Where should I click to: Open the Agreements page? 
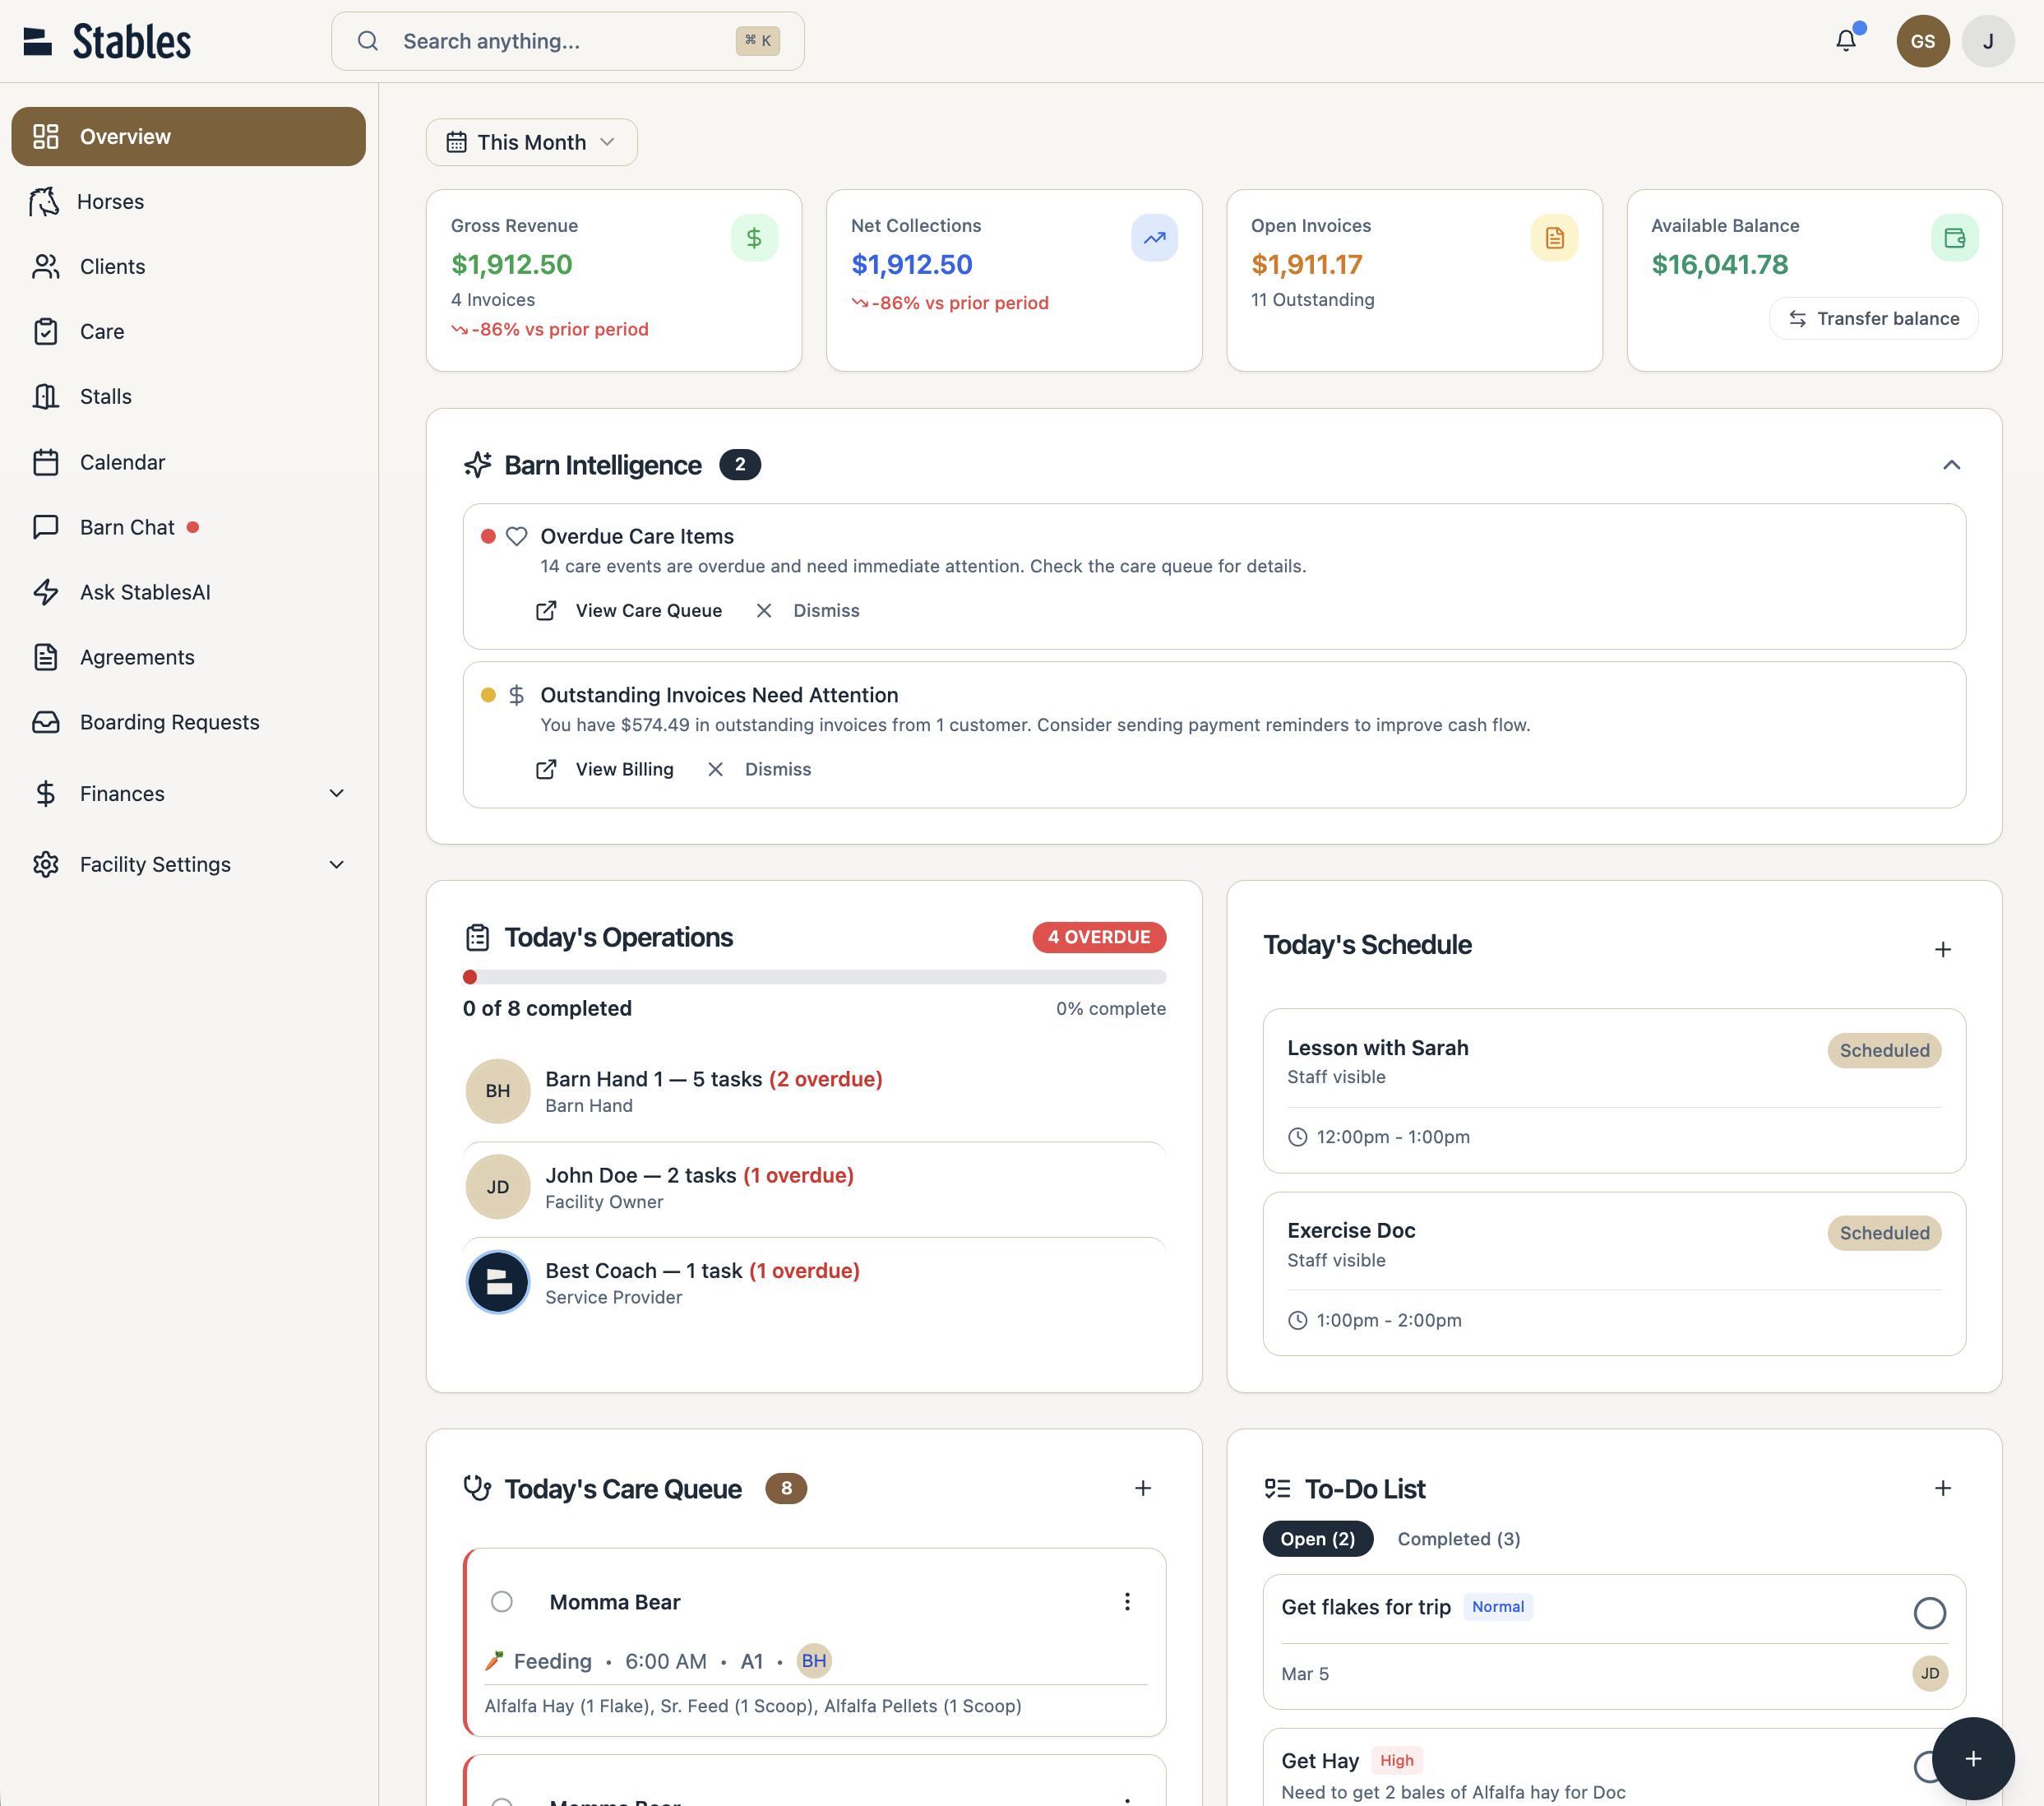[188, 657]
